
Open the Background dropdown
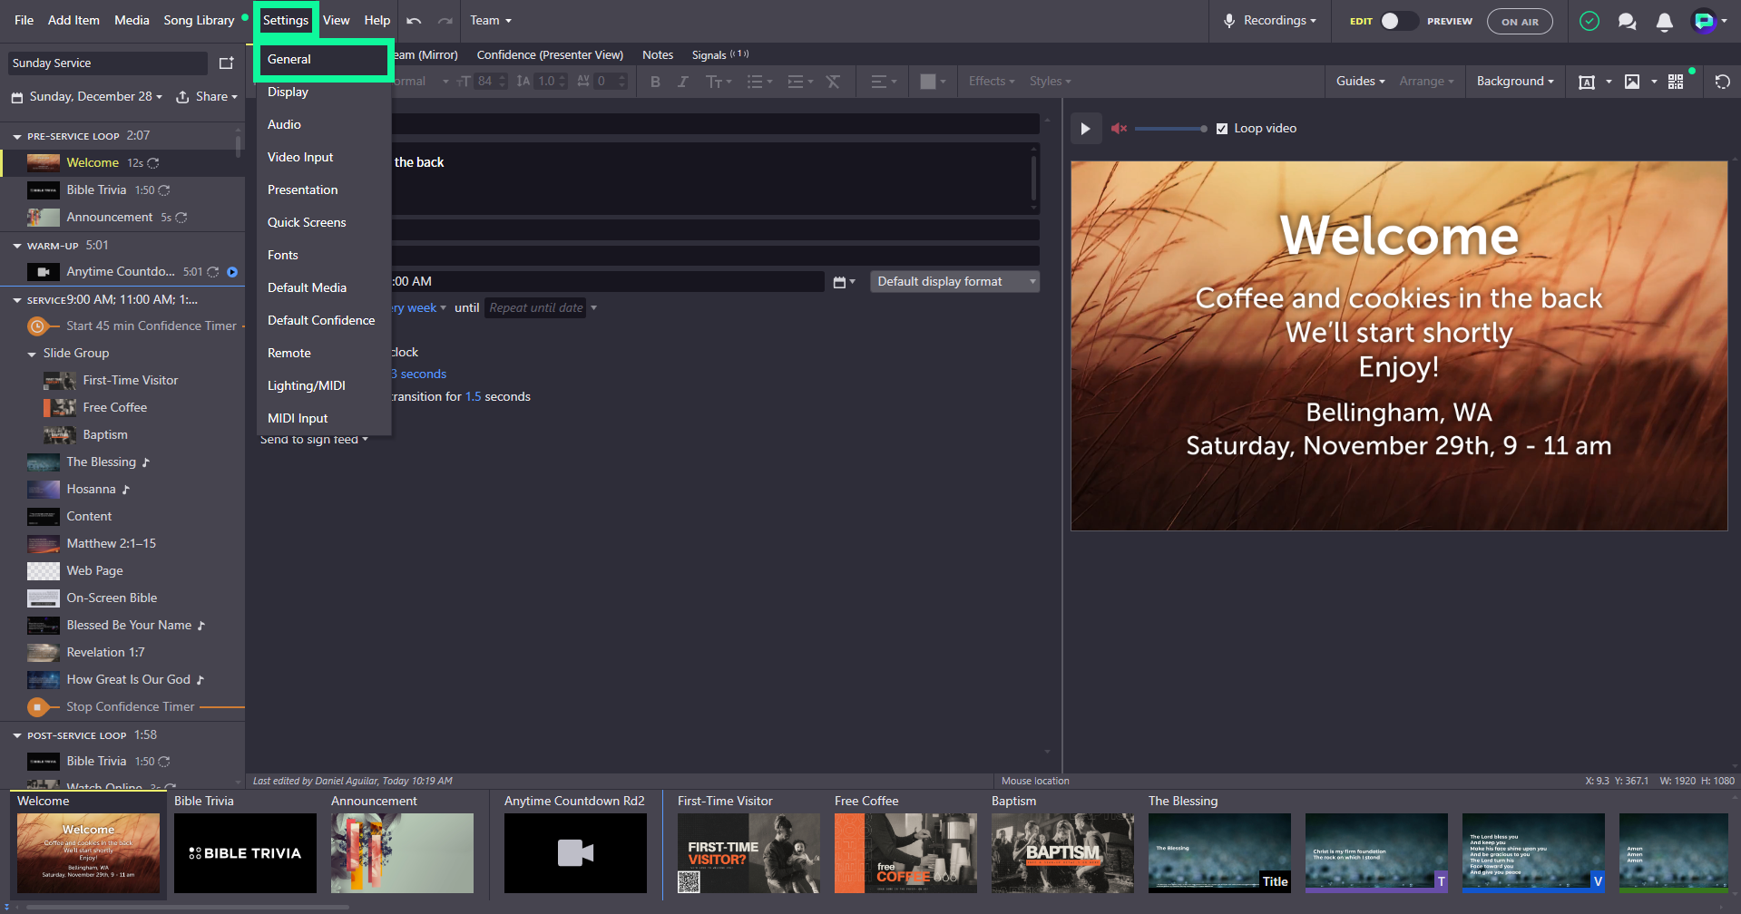click(x=1515, y=82)
